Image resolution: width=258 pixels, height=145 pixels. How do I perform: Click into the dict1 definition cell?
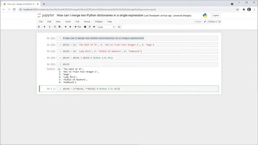point(137,45)
